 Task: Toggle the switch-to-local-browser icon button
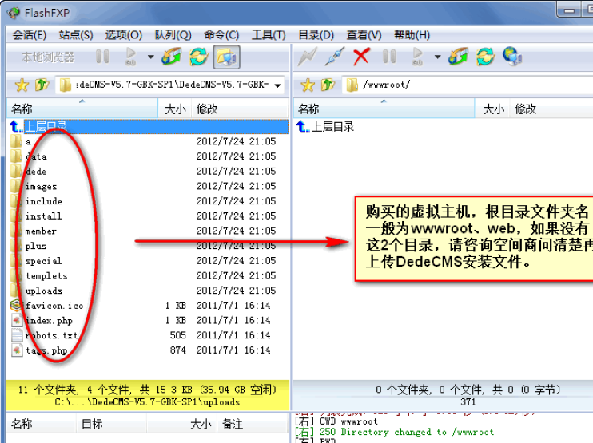point(226,57)
